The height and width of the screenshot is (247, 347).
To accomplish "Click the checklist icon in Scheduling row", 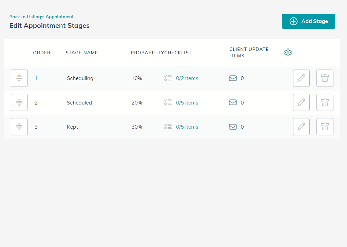I will coord(168,78).
